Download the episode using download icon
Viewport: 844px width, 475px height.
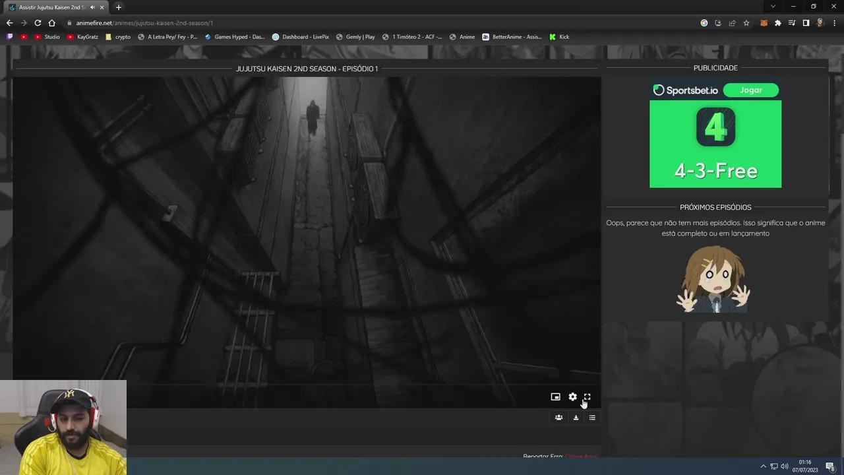point(576,418)
